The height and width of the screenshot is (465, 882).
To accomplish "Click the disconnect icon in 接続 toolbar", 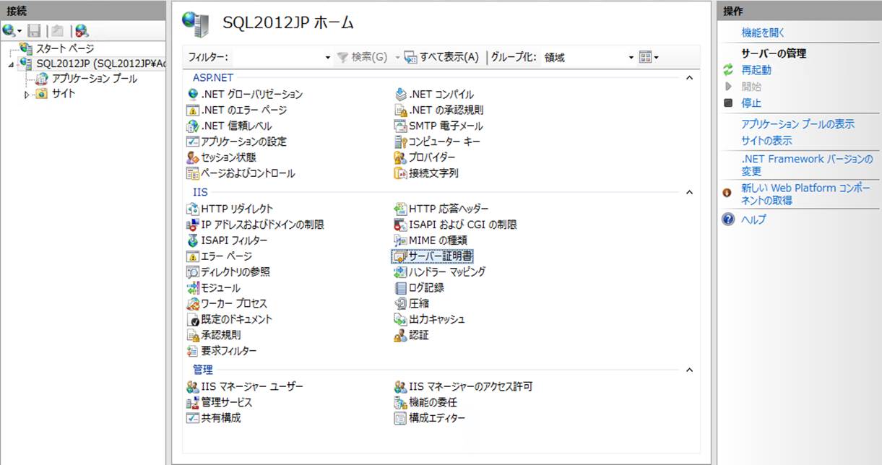I will click(x=82, y=30).
